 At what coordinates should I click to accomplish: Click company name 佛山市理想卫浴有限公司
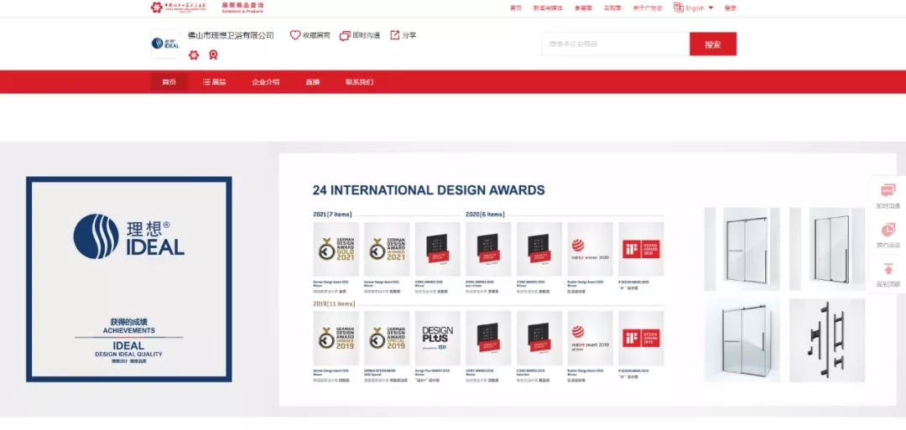[x=231, y=35]
